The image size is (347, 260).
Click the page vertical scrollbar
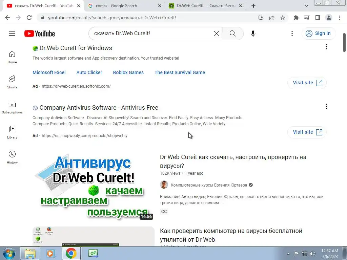(x=344, y=42)
